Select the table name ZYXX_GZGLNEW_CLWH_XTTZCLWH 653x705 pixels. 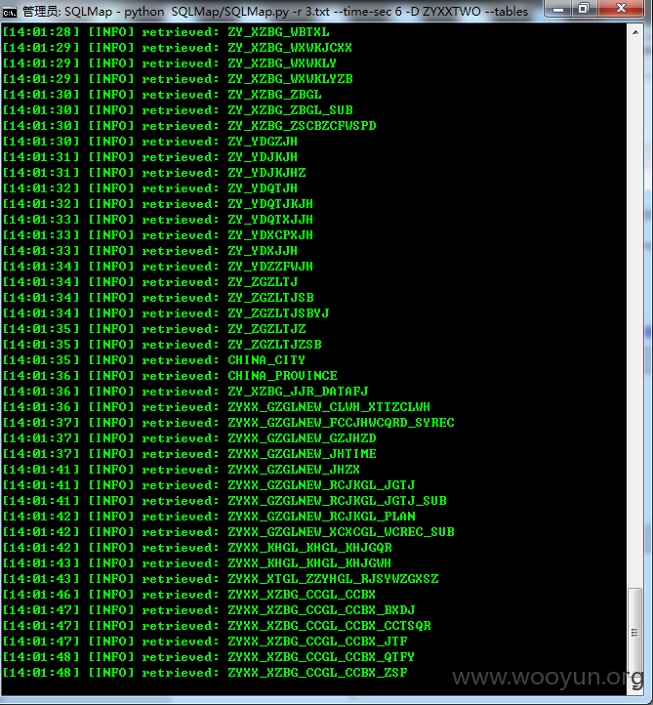[329, 407]
